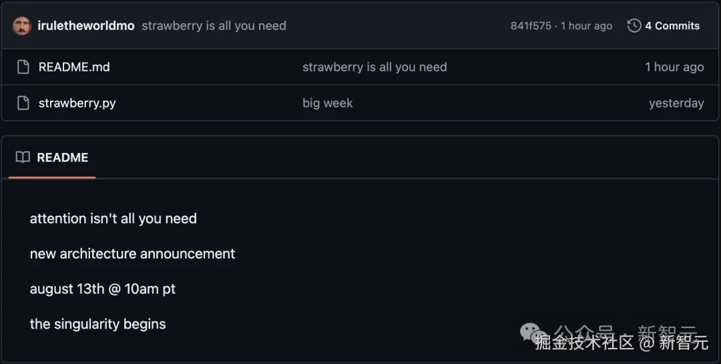Click the strawberry.py file icon

point(23,103)
